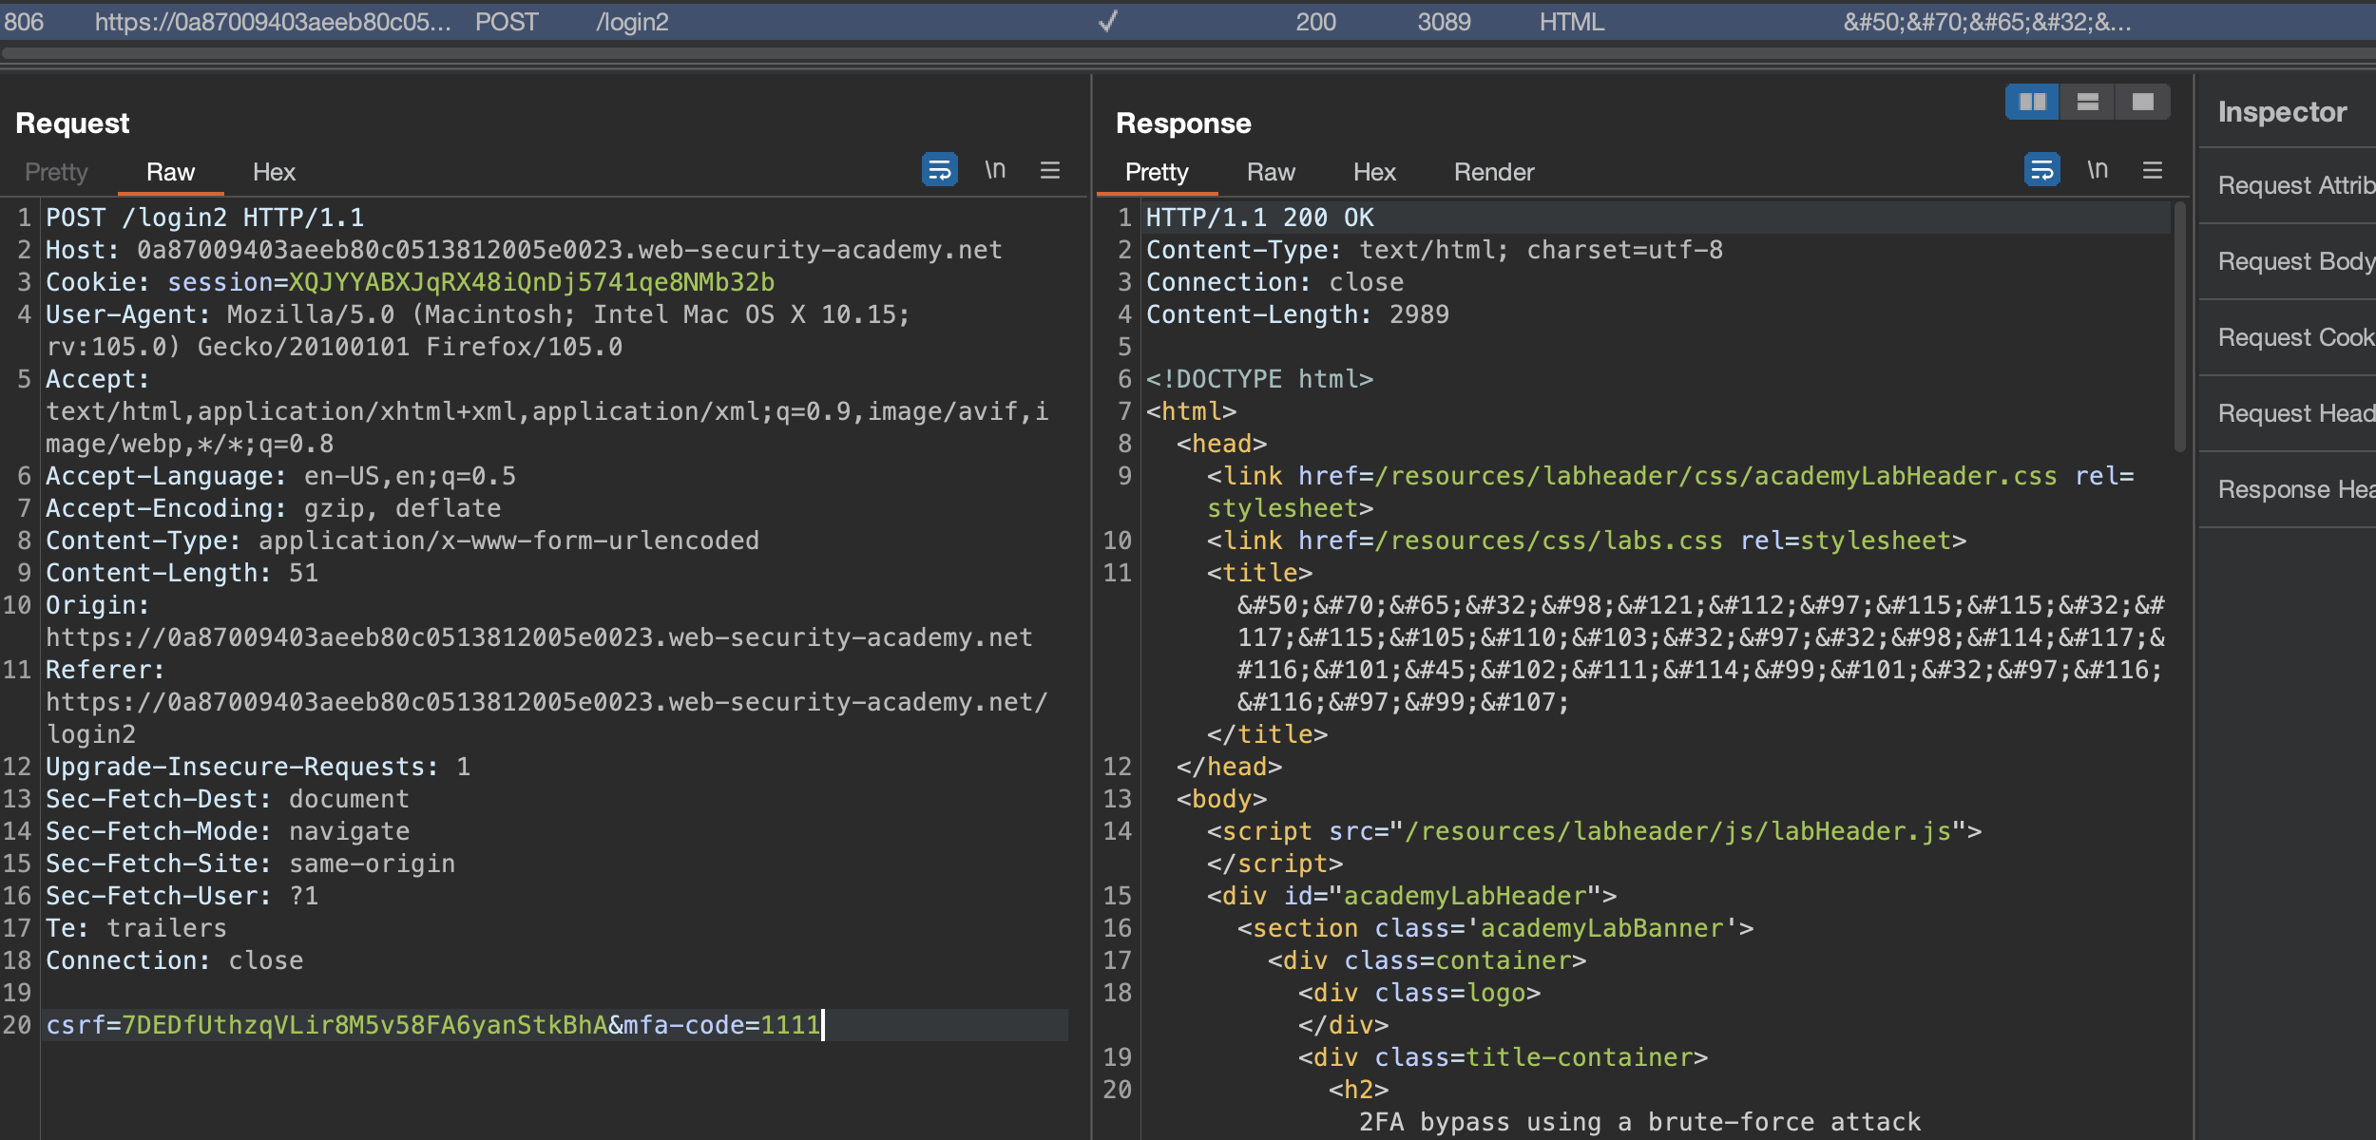Click the 'HTML' MIME type cell
The image size is (2376, 1140).
(x=1572, y=22)
